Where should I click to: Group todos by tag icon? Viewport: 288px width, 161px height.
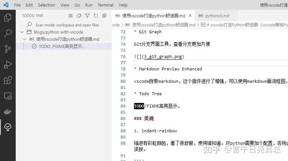[79, 16]
